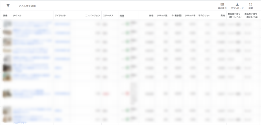
Task: Click the first row product thumbnail
Action: (7, 24)
